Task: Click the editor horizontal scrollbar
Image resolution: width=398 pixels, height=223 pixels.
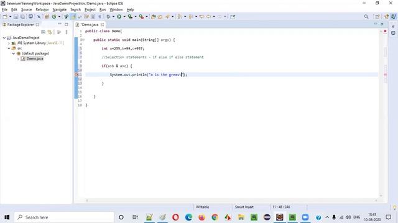Action: 231,201
